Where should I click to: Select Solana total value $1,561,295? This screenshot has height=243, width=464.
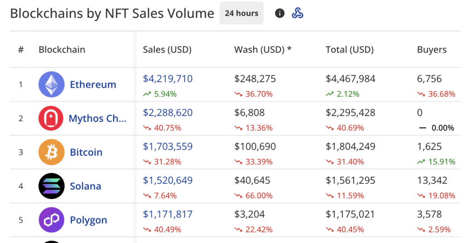(x=350, y=180)
